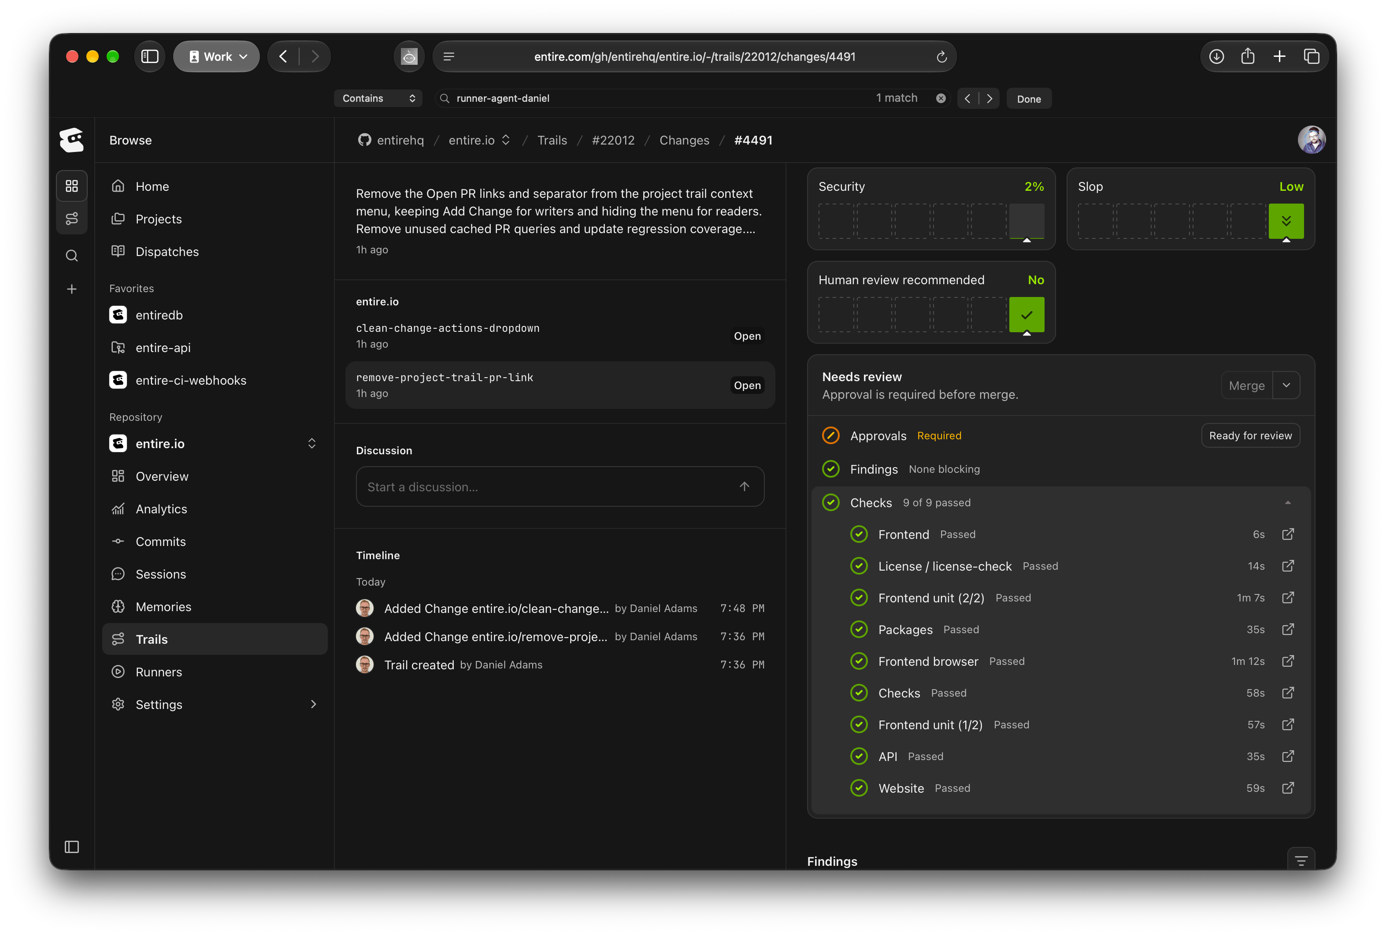Open Runners in the sidebar
This screenshot has width=1386, height=935.
(215, 672)
